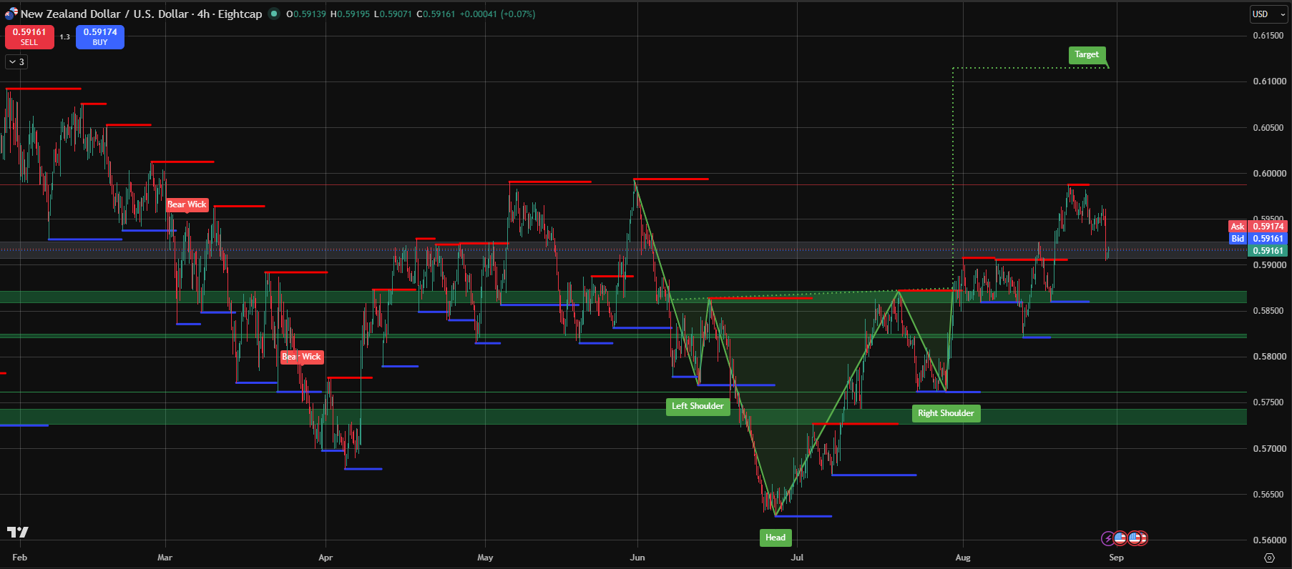The width and height of the screenshot is (1292, 569).
Task: Click the Feb label on time axis
Action: point(20,558)
